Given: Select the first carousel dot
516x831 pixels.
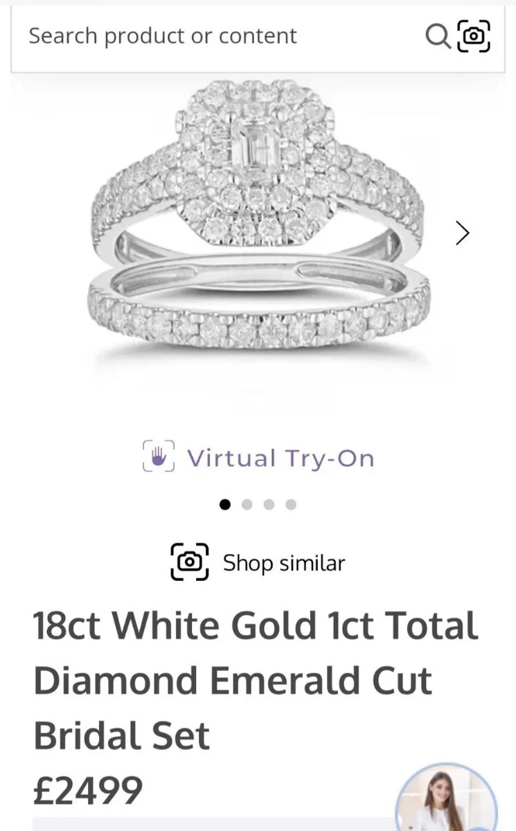Looking at the screenshot, I should click(225, 504).
